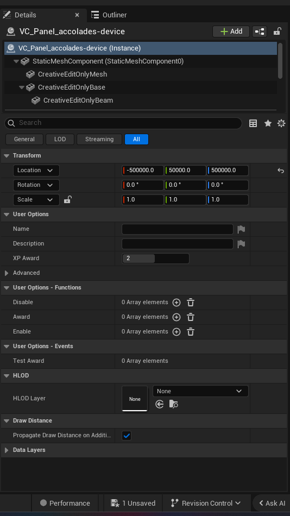Collapse User Options - Functions section
The image size is (290, 516).
pos(7,288)
